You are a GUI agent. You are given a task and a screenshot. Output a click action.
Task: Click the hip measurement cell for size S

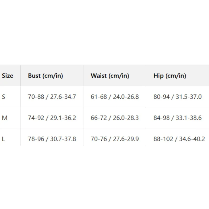[178, 97]
